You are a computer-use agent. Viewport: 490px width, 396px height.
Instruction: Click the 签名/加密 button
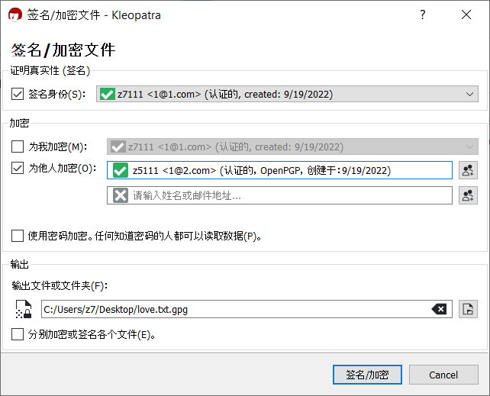tap(368, 375)
